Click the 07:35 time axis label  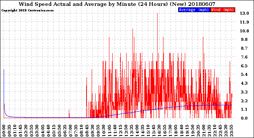[x=76, y=131]
